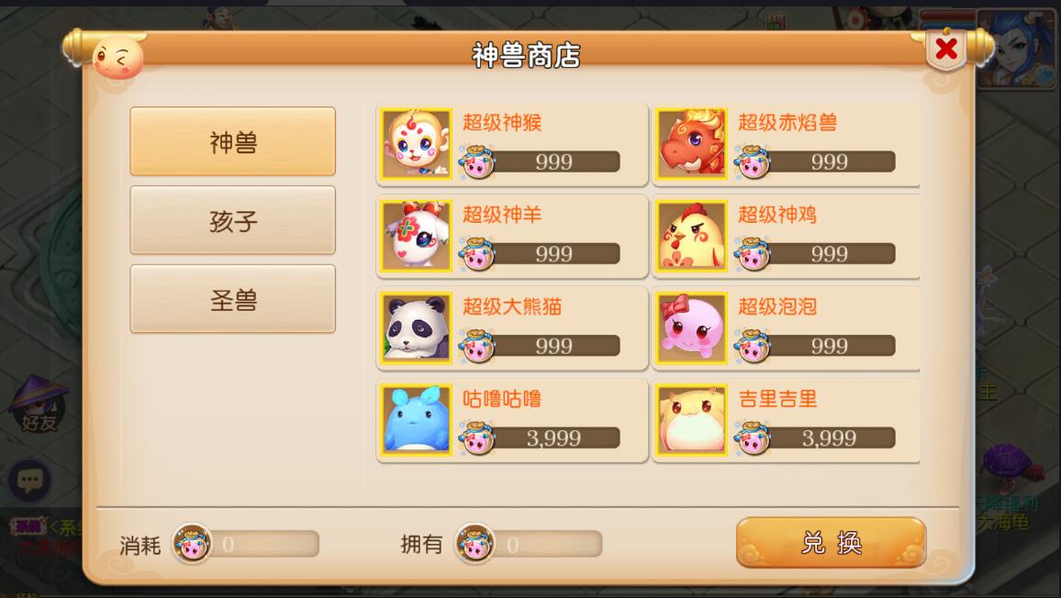Select the 超级神猴 monkey pet icon

click(x=416, y=143)
